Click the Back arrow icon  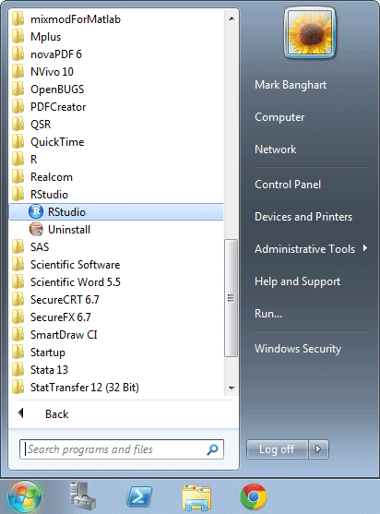20,413
